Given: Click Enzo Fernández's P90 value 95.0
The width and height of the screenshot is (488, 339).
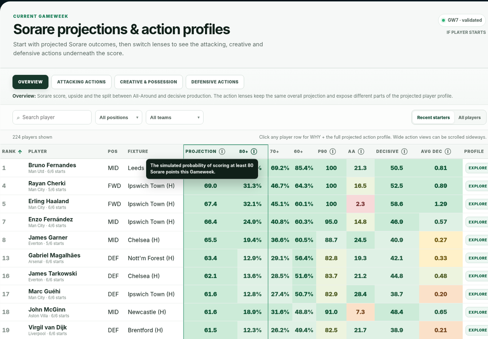Looking at the screenshot, I should [331, 222].
